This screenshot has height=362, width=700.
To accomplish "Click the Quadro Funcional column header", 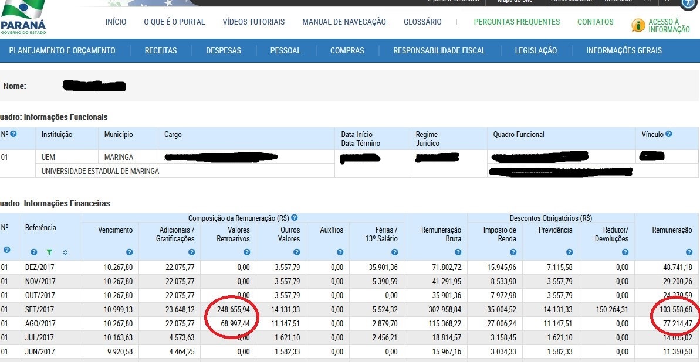I will [x=519, y=134].
